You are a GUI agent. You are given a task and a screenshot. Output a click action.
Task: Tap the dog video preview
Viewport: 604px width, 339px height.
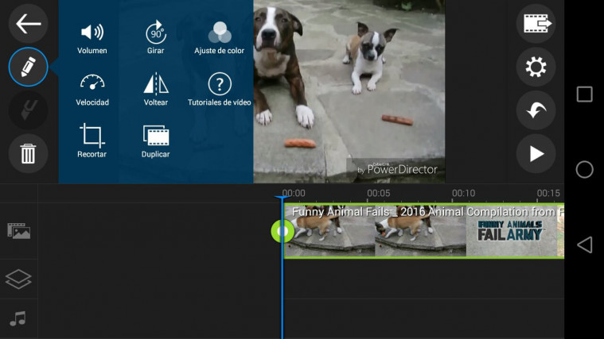[x=349, y=91]
